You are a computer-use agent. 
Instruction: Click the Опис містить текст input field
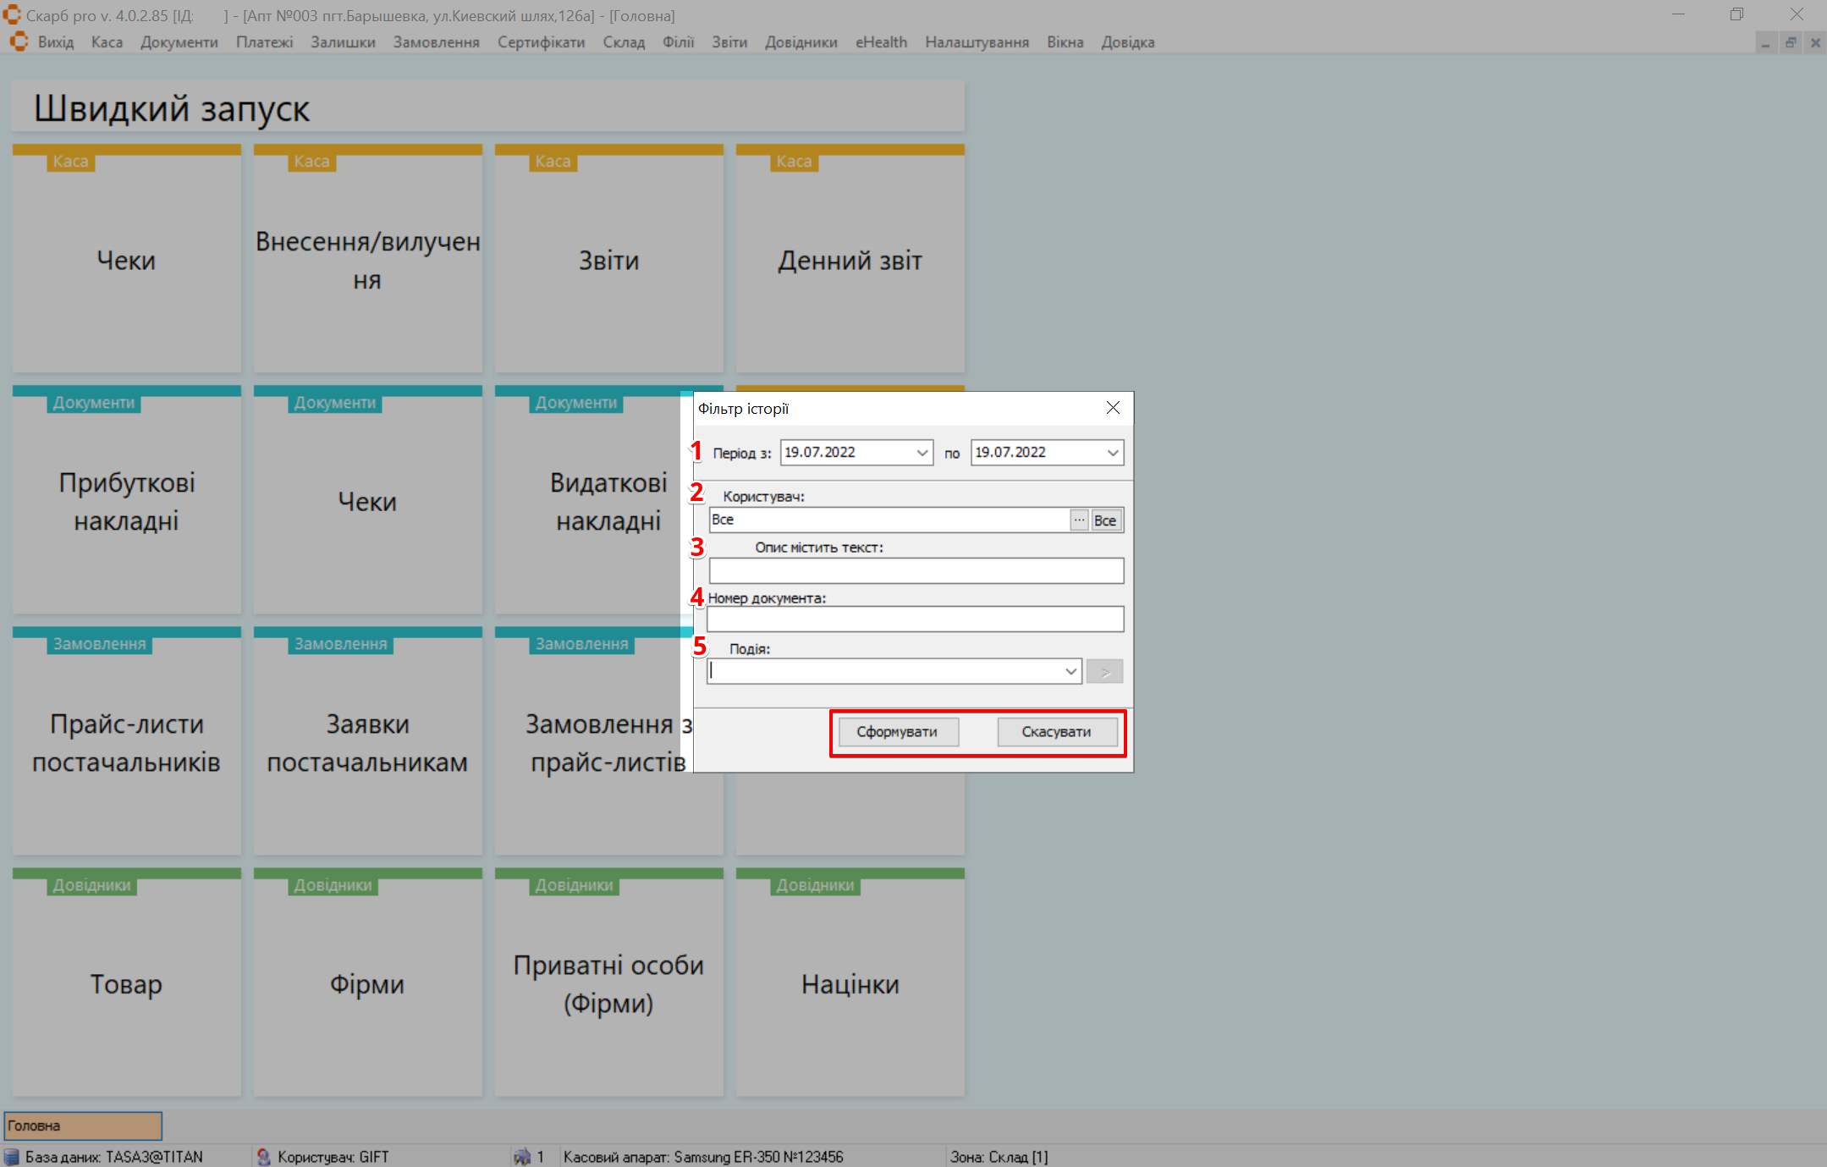click(x=916, y=571)
